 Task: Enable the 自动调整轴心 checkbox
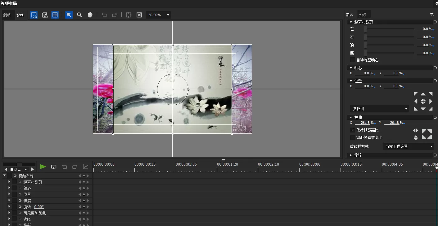[x=352, y=60]
